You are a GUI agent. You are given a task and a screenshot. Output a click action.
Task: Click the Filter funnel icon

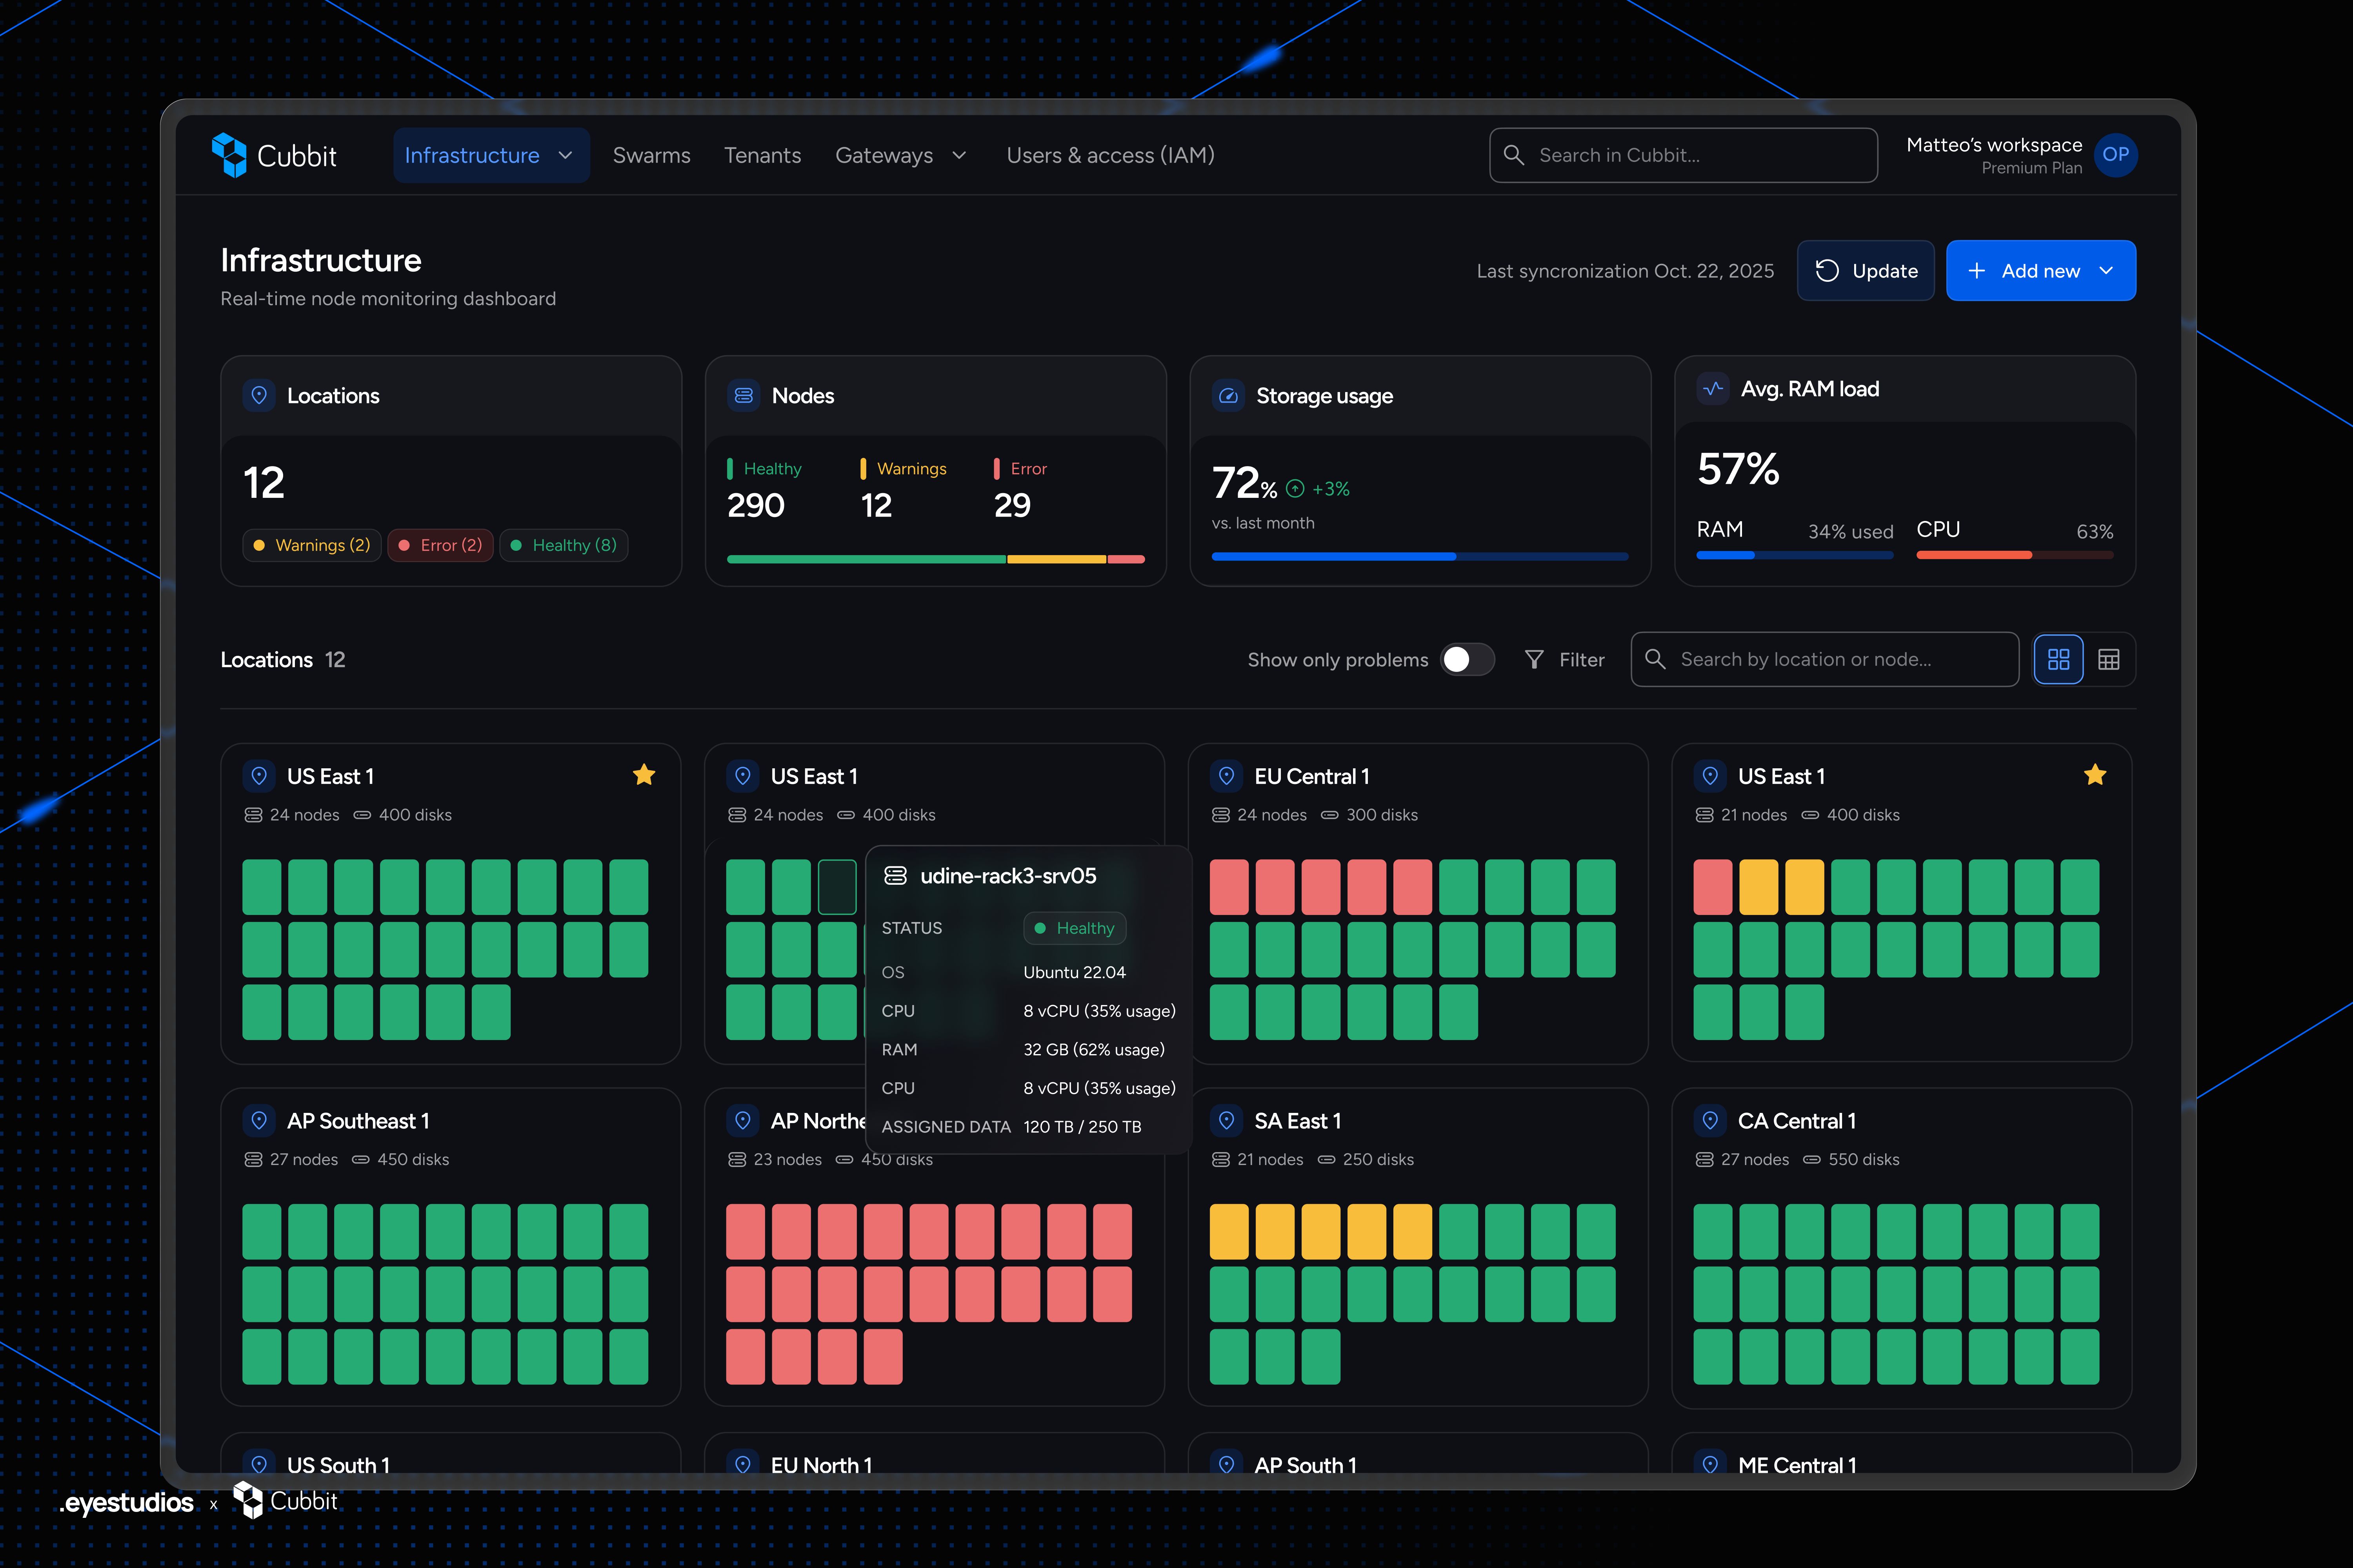click(1534, 659)
